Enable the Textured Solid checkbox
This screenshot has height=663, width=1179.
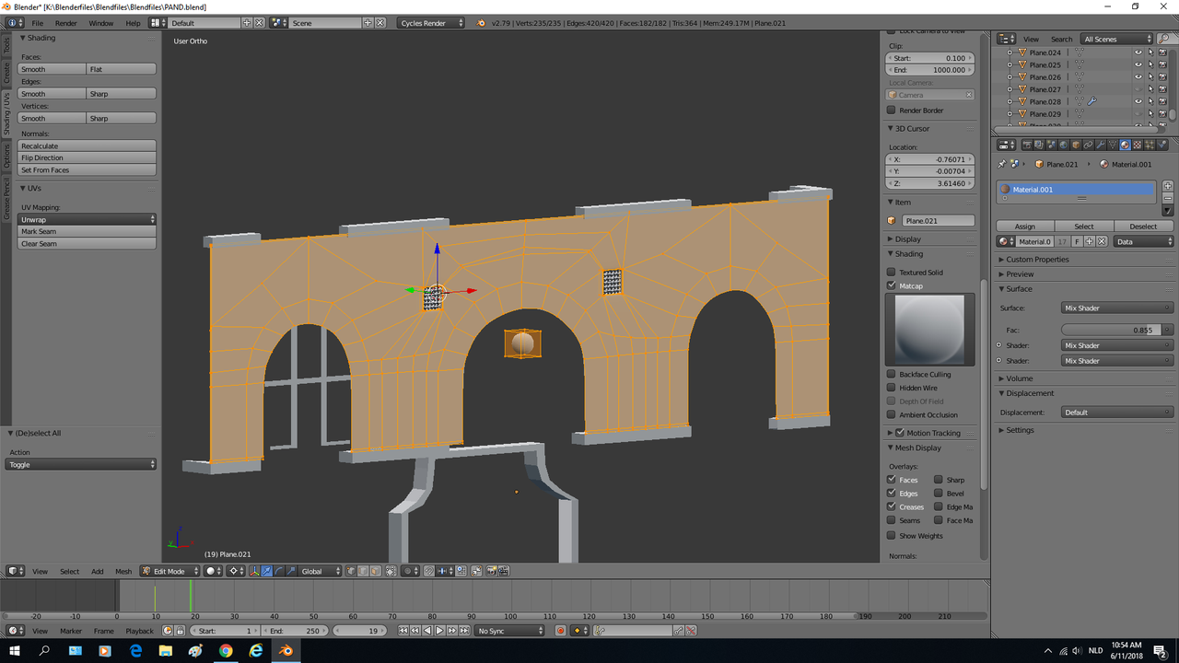pos(891,272)
